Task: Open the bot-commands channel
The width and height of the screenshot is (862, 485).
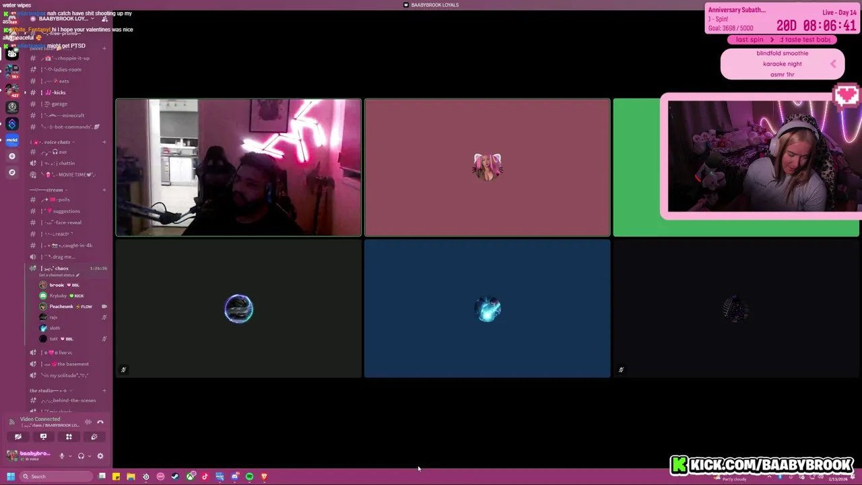Action: pos(67,127)
